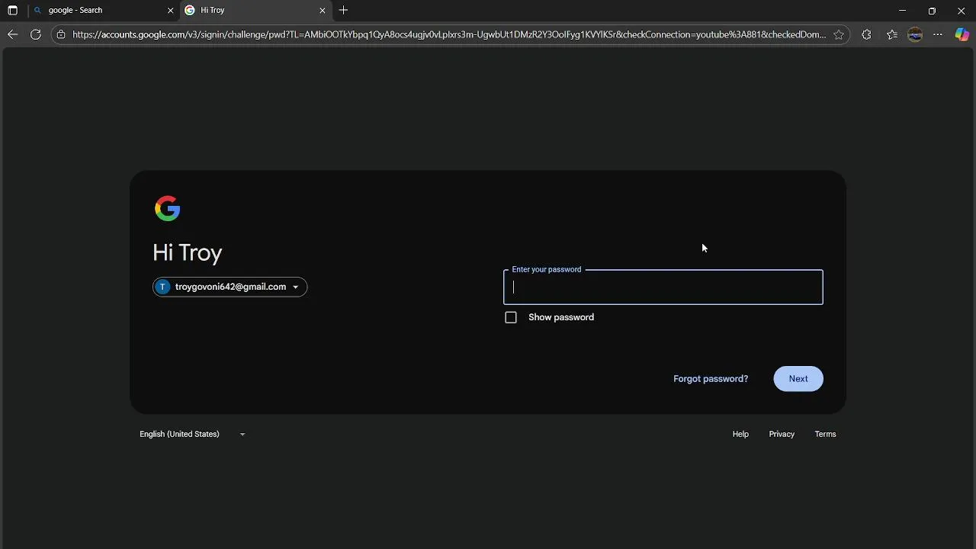Screen dimensions: 976x549
Task: Focus the Enter your password field
Action: click(x=663, y=287)
